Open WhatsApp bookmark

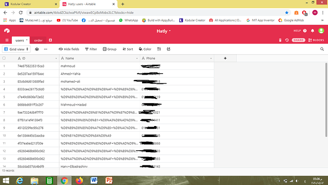[128, 20]
